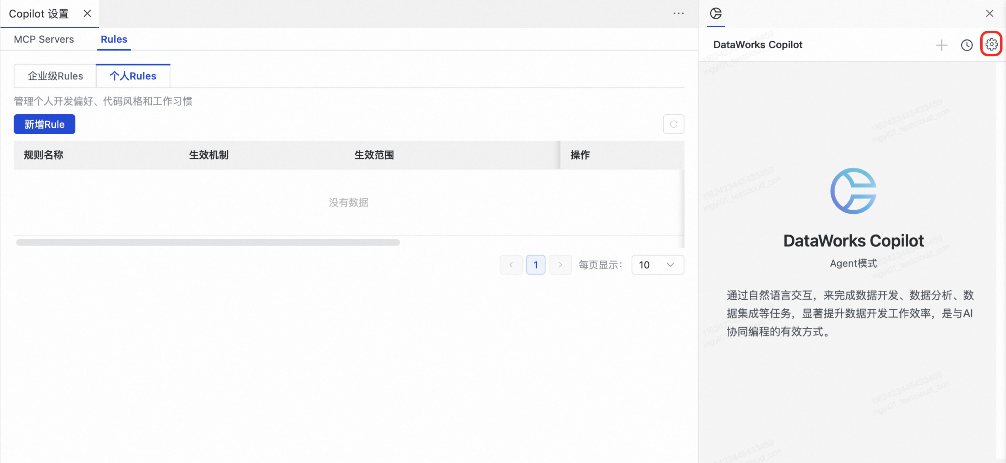
Task: Go to previous page arrow
Action: (x=511, y=265)
